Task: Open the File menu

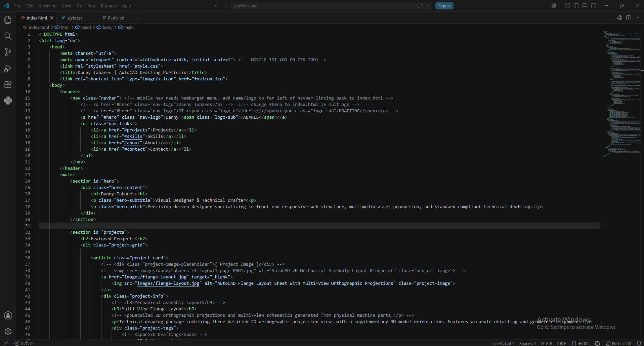Action: tap(18, 6)
